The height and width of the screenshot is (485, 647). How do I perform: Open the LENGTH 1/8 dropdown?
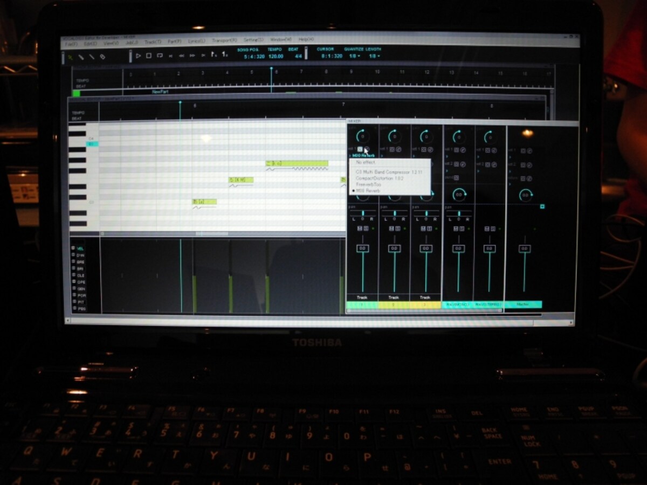click(x=374, y=56)
